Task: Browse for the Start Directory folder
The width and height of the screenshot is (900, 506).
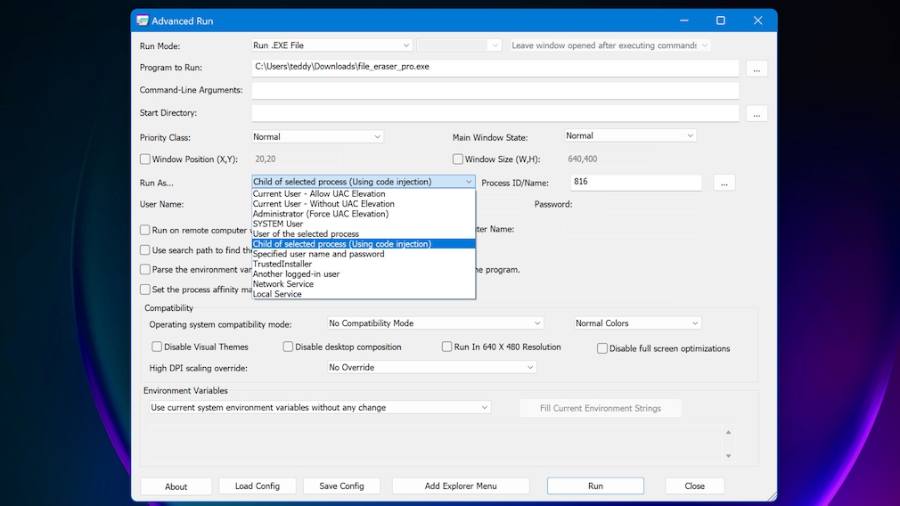Action: (756, 114)
